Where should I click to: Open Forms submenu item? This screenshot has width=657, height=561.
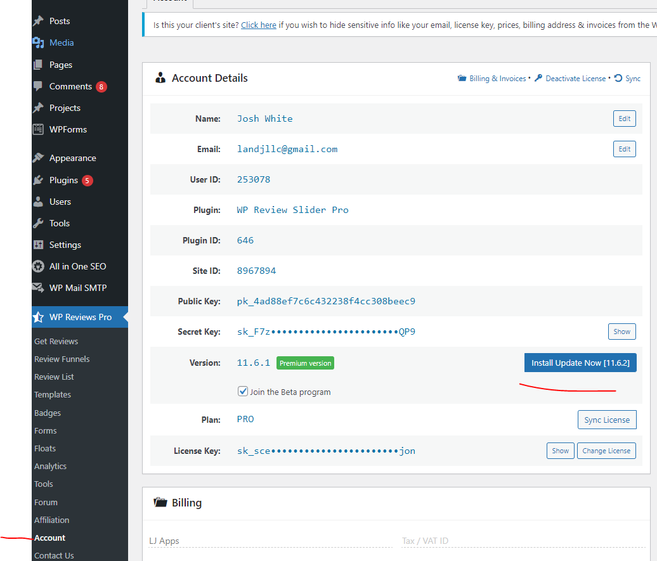click(45, 430)
